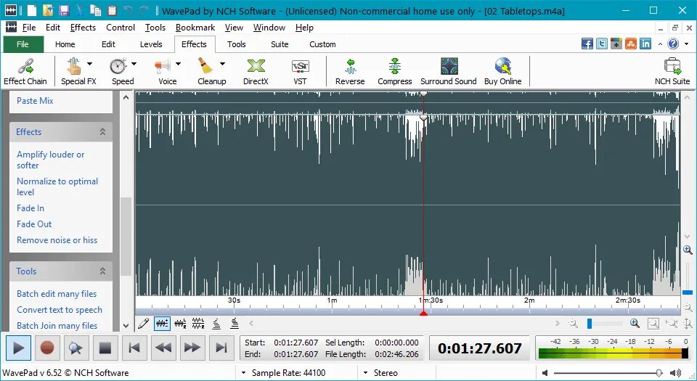This screenshot has height=381, width=697.
Task: Open the Compress effect
Action: (395, 71)
